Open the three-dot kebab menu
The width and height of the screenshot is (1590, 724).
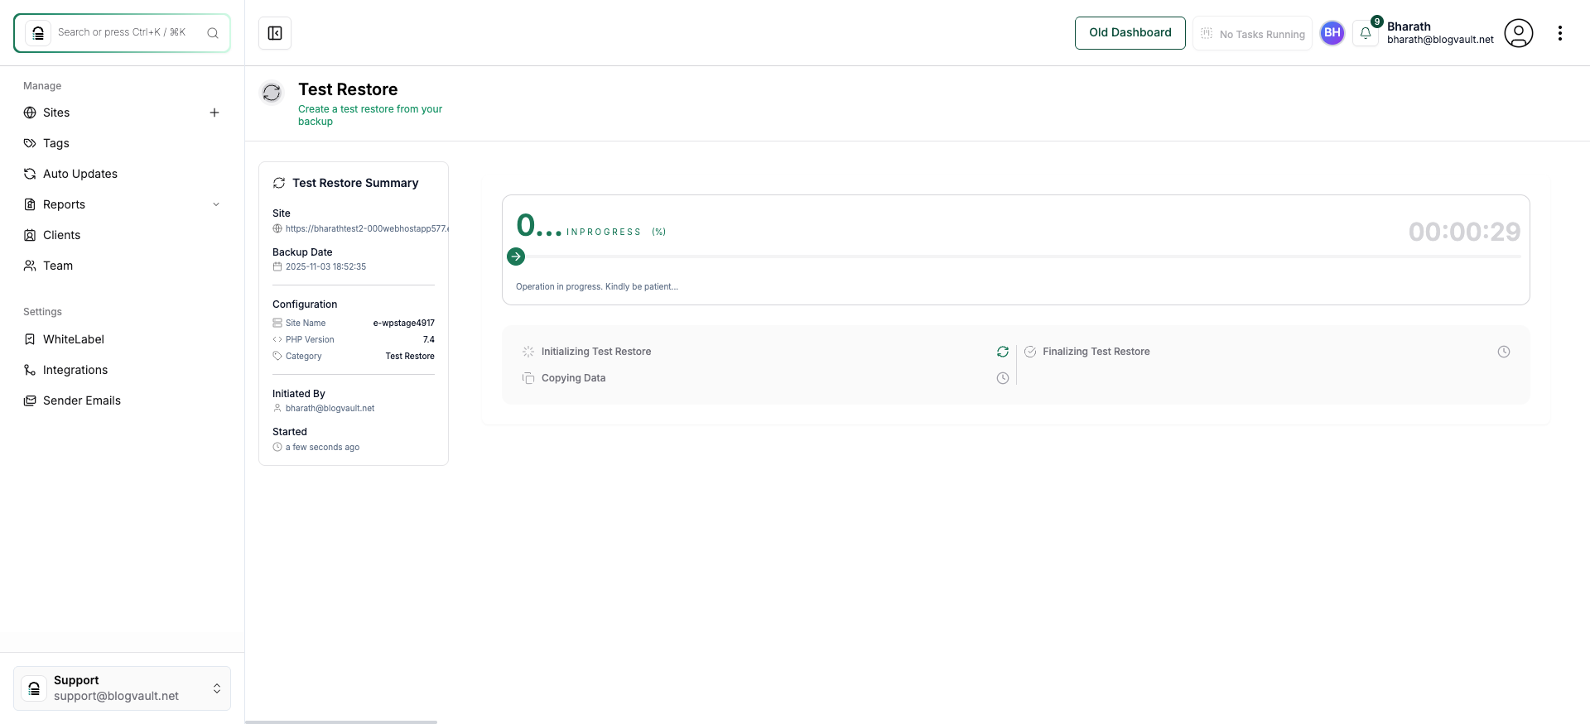(1560, 33)
